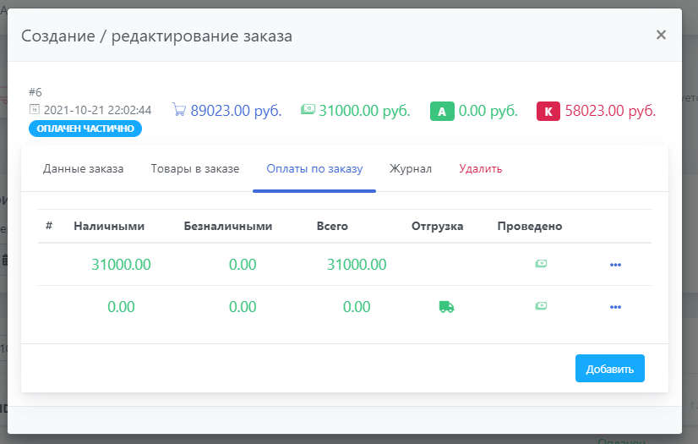Click the red Удалить tab
Image resolution: width=698 pixels, height=444 pixels.
point(480,168)
